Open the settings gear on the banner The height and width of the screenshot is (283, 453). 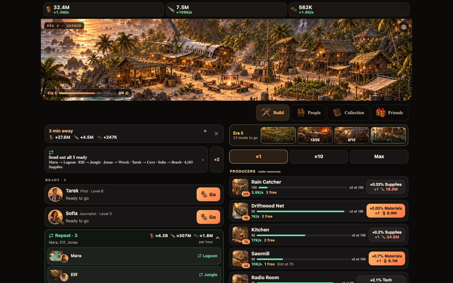(x=404, y=27)
